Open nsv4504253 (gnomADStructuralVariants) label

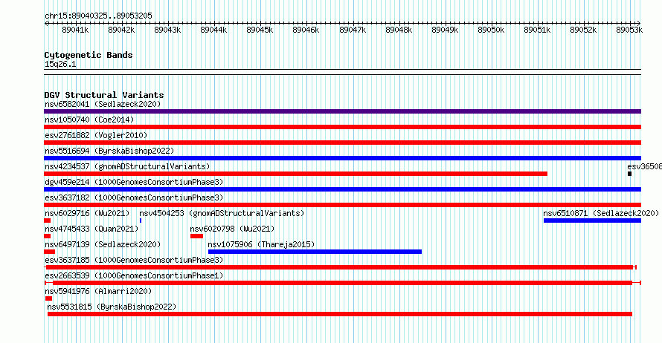pyautogui.click(x=222, y=213)
